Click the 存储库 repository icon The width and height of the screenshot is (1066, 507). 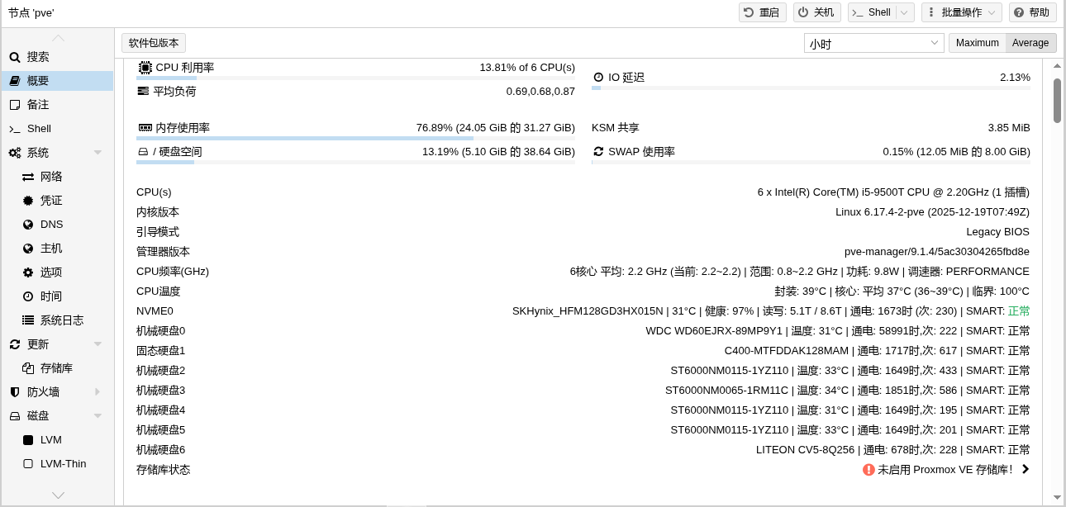(x=28, y=368)
